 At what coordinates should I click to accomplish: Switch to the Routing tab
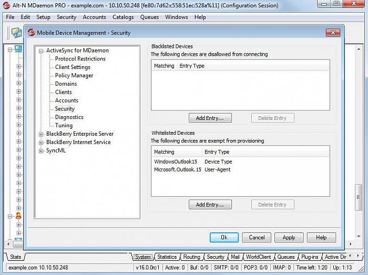coord(192,257)
